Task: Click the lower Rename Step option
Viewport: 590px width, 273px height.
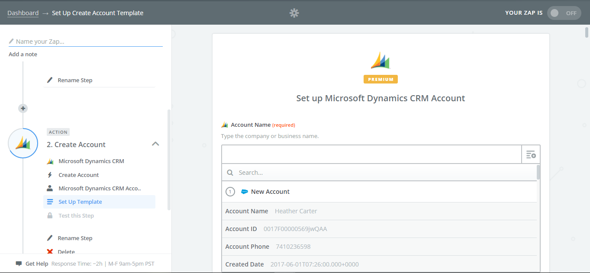Action: point(75,238)
